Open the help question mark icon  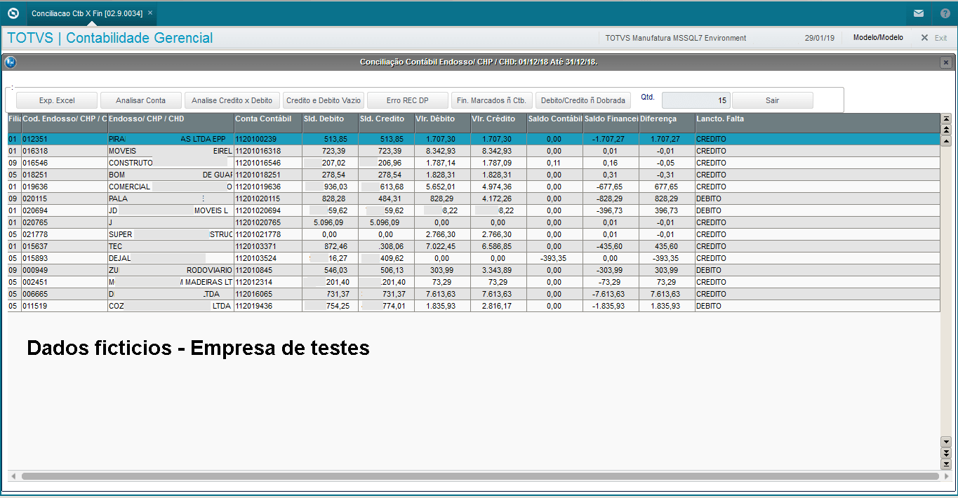click(945, 13)
